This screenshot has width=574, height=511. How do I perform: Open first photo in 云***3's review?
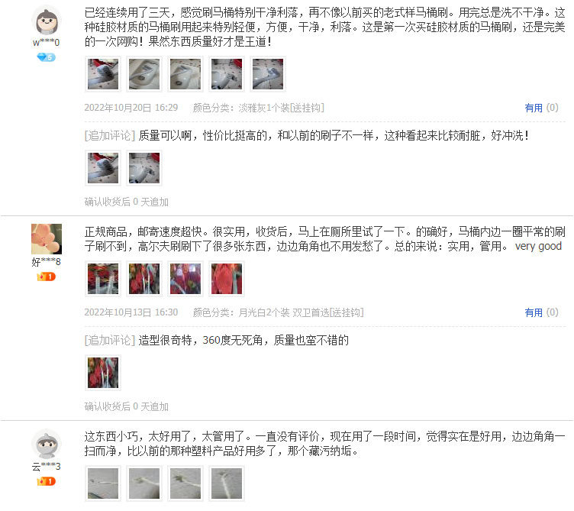(103, 484)
